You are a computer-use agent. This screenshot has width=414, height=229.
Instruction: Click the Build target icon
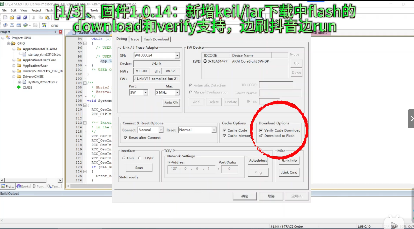tap(12, 25)
